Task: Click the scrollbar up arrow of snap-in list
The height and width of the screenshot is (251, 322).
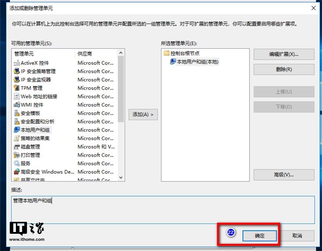Action: [x=121, y=53]
